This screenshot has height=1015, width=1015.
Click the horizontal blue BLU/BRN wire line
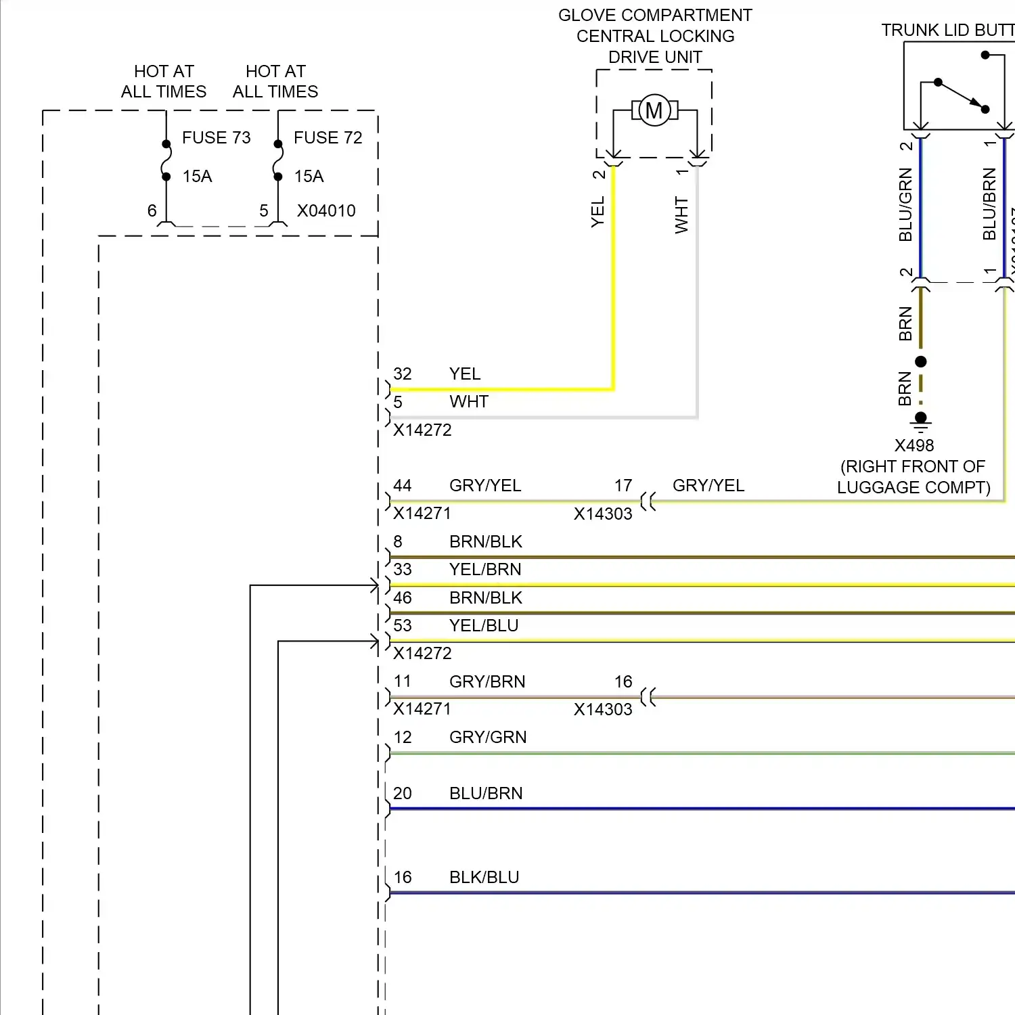coord(702,809)
